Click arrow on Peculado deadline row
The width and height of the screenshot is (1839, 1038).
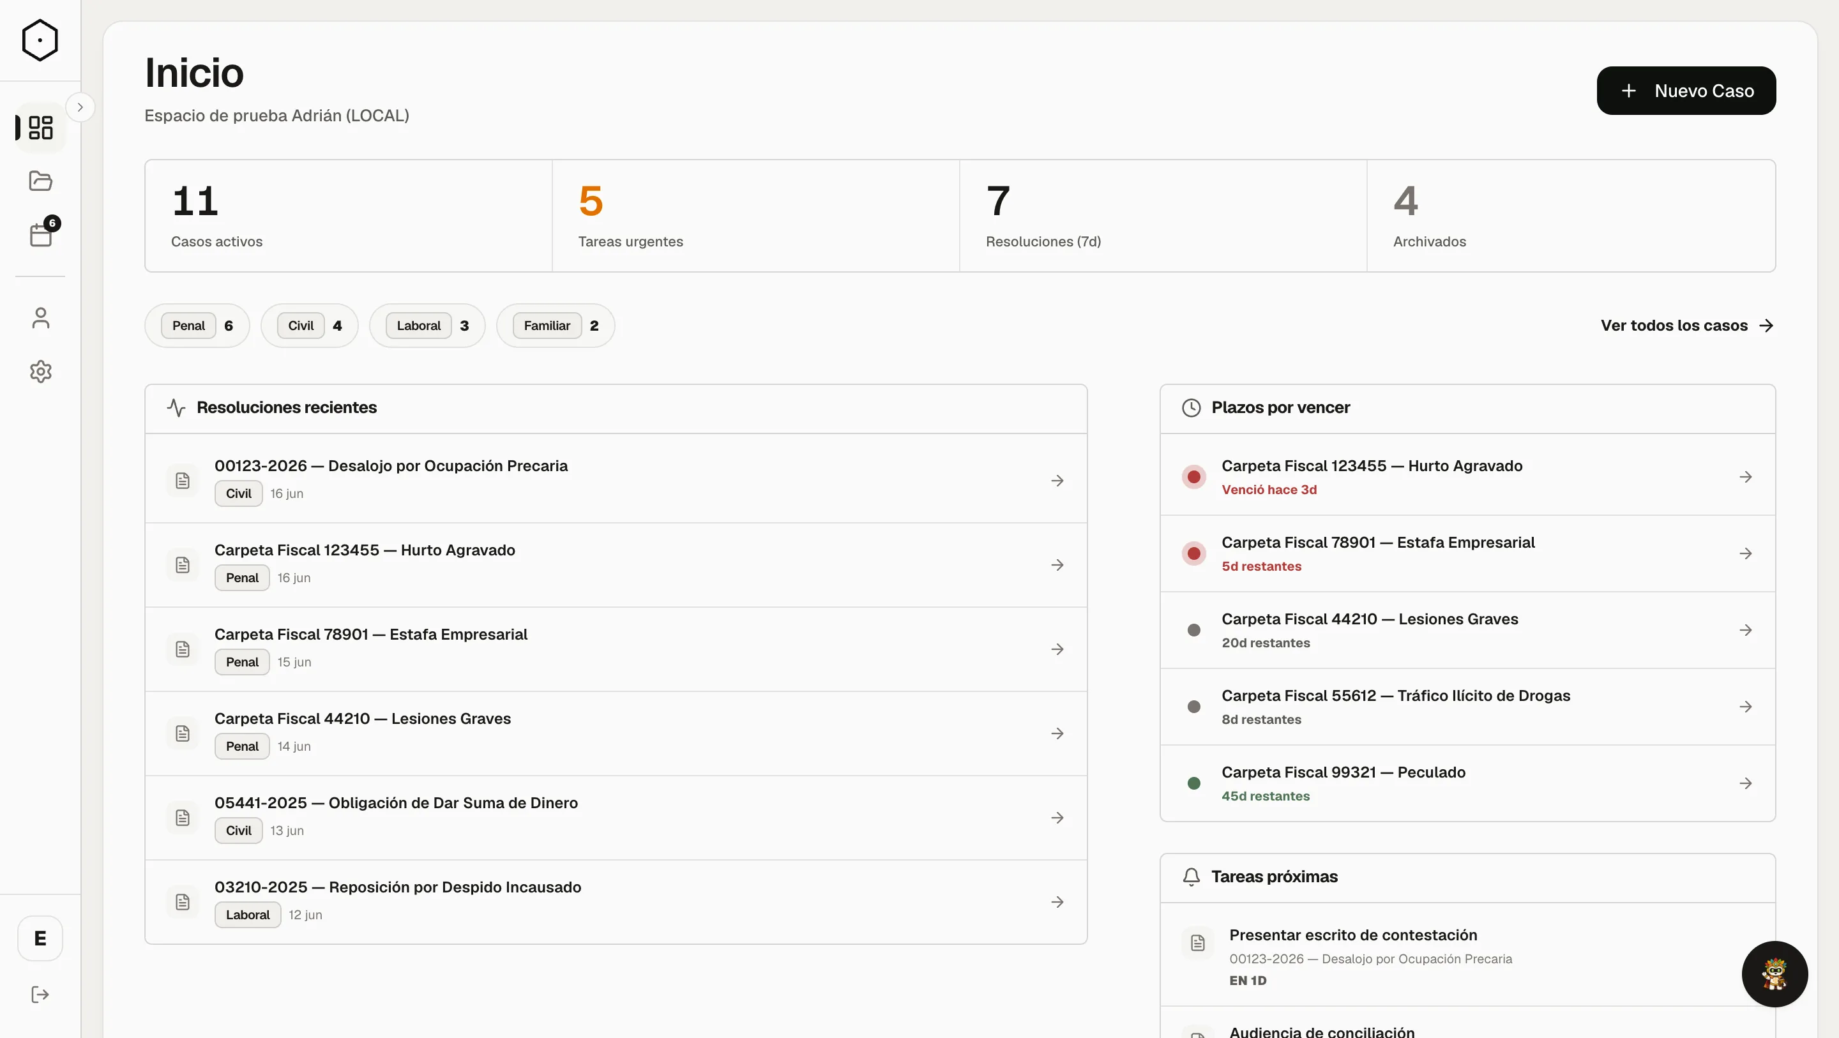click(x=1746, y=783)
